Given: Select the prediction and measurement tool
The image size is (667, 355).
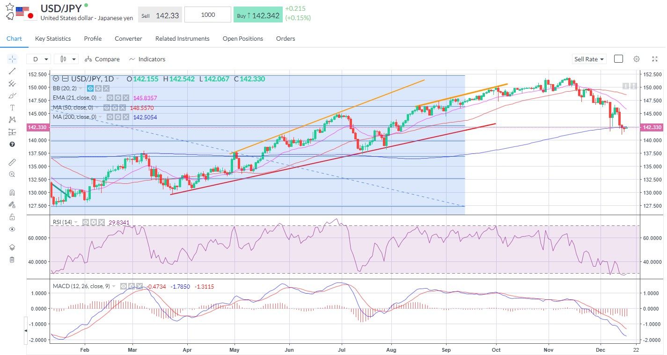Looking at the screenshot, I should [12, 132].
